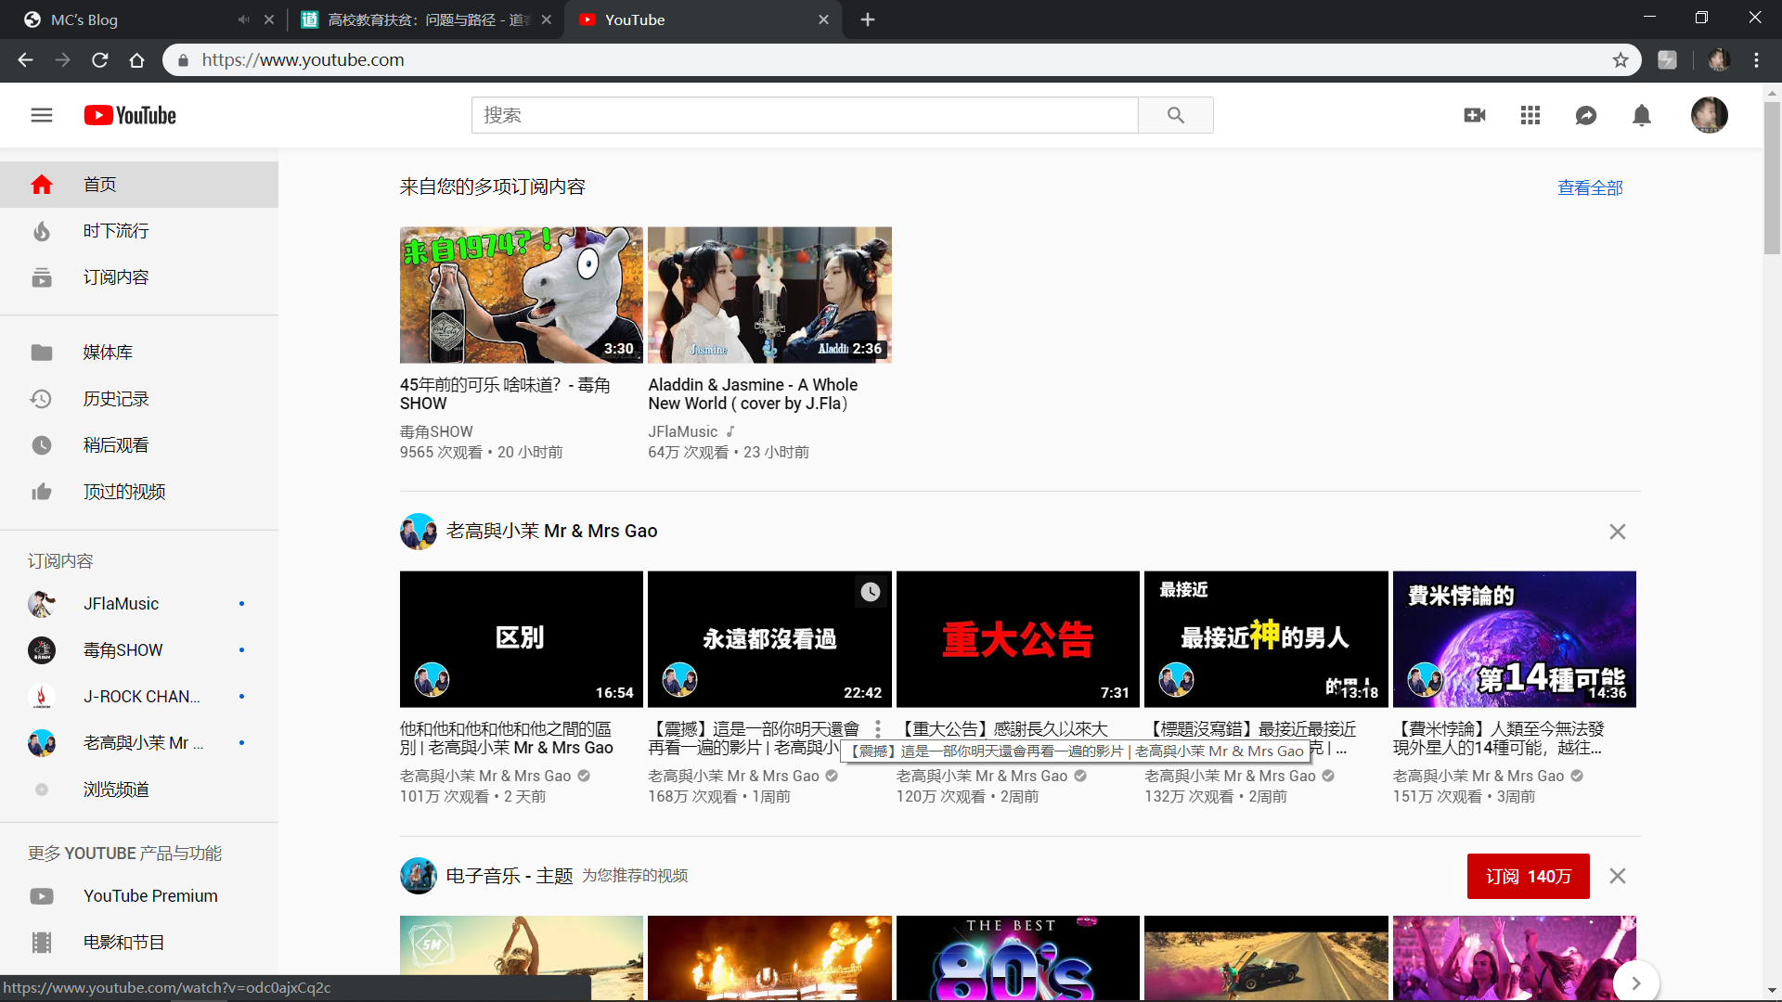The height and width of the screenshot is (1002, 1782).
Task: Click the address bar URL
Action: point(303,60)
